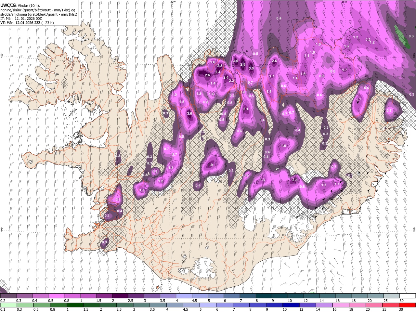Image resolution: width=416 pixels, height=312 pixels.
Task: Select the bright magenta 0.5–0.8 snow swatch
Action: tap(56, 296)
